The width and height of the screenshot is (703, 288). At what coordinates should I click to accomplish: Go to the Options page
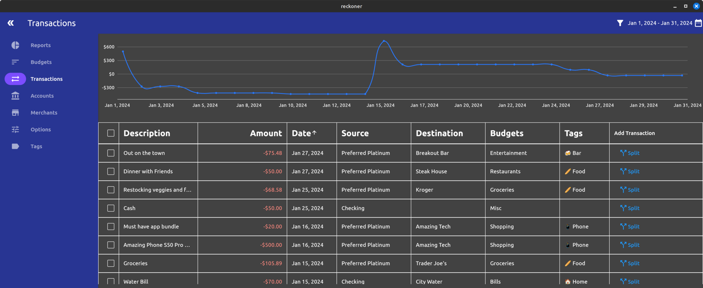pyautogui.click(x=41, y=129)
